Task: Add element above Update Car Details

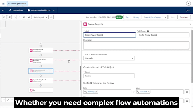Action: coord(41,46)
